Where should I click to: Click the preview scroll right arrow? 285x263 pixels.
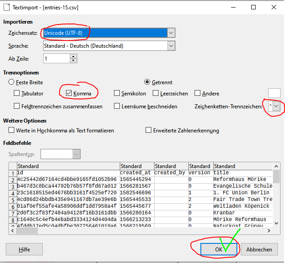tap(269, 231)
